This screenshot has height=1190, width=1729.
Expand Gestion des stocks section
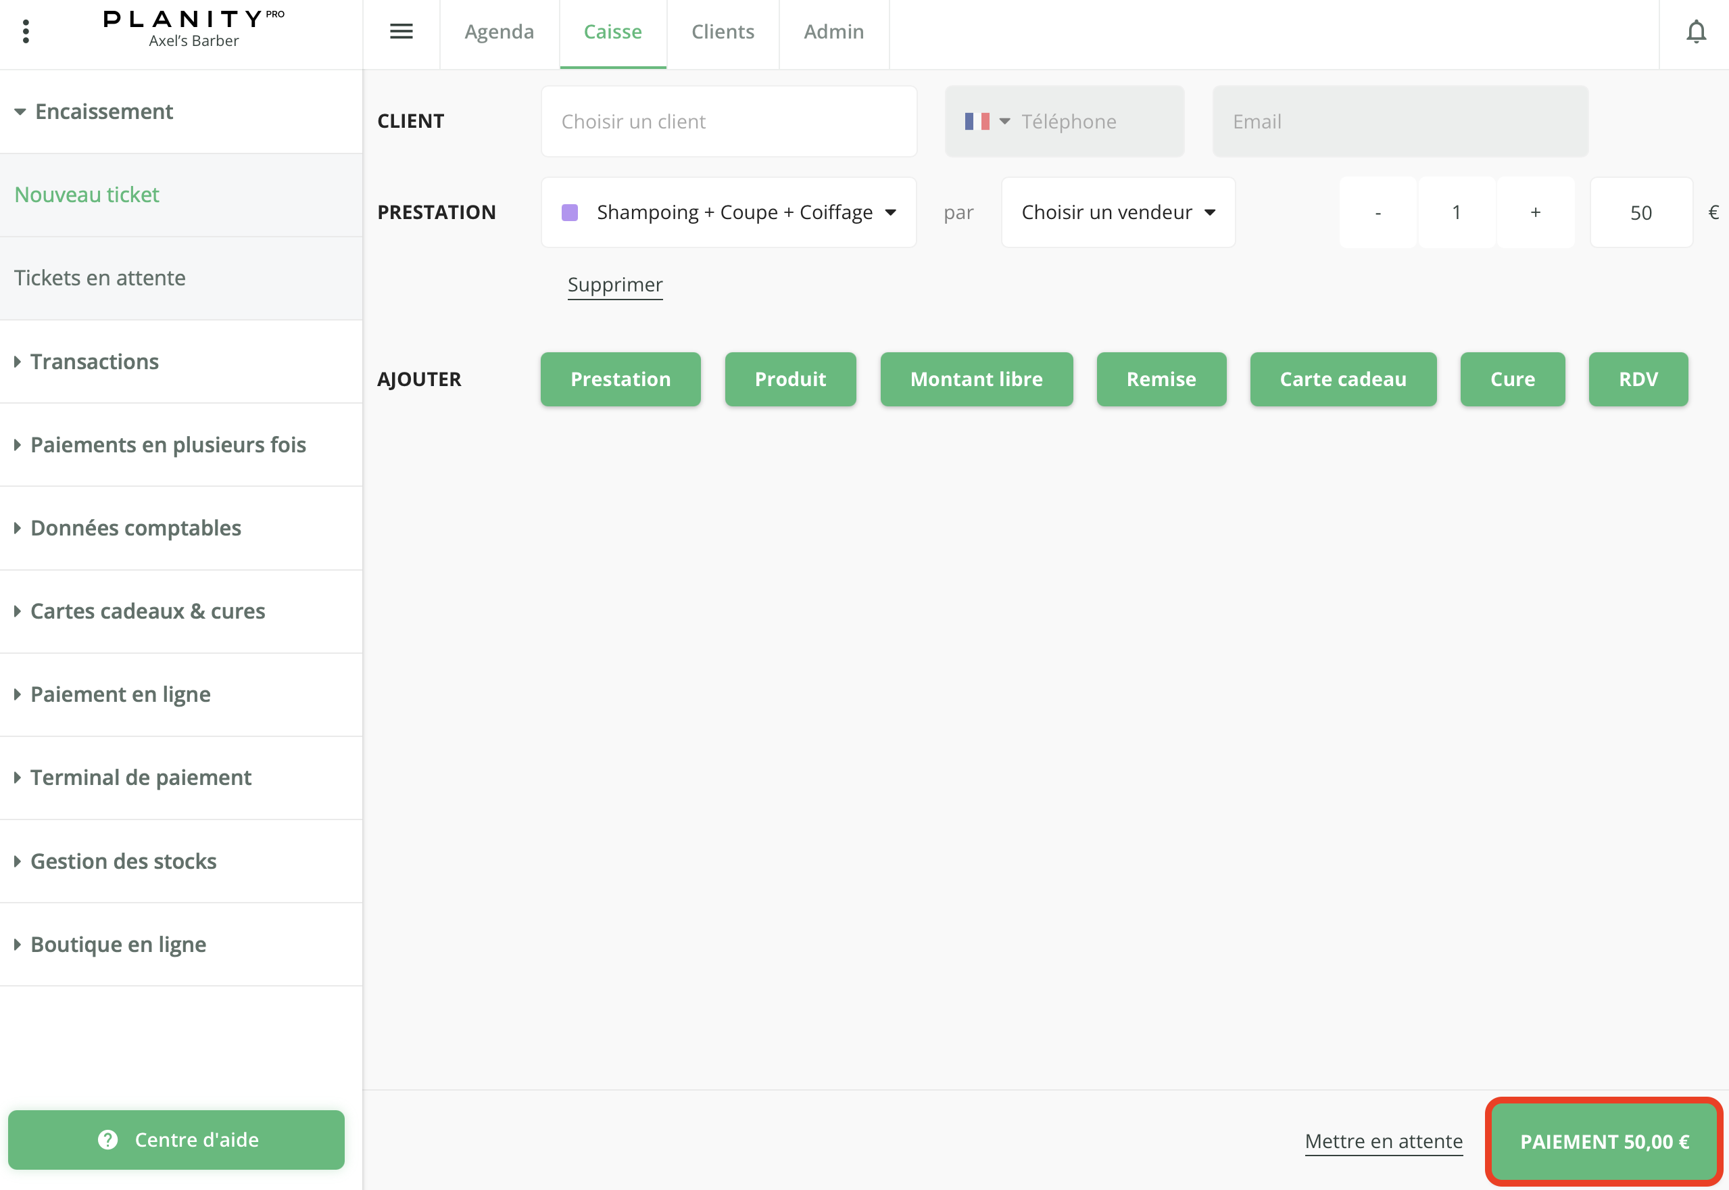pyautogui.click(x=123, y=861)
